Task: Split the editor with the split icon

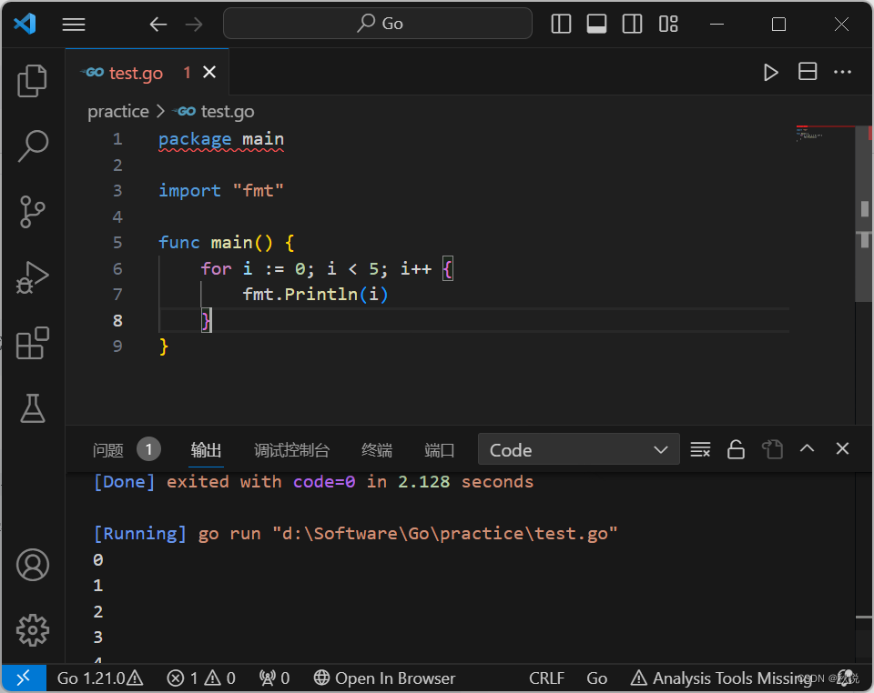Action: 808,72
